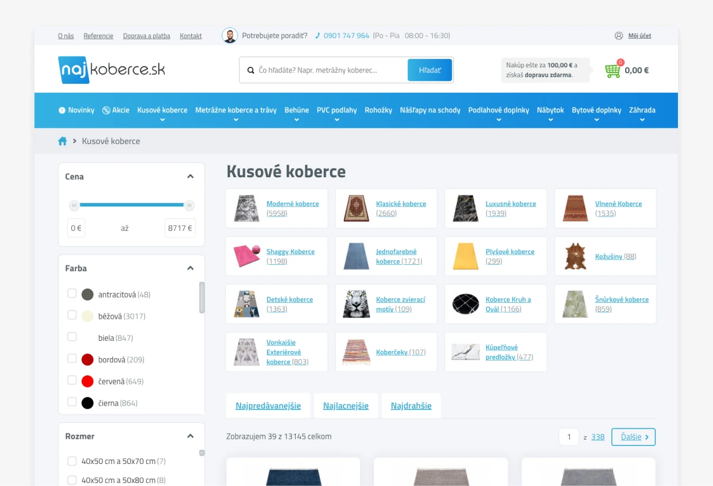Screen dimensions: 713x486
Task: Open Koberce Kruh a Ovál round thumbnail
Action: pyautogui.click(x=466, y=304)
